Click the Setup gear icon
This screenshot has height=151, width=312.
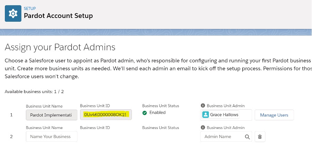pos(13,13)
